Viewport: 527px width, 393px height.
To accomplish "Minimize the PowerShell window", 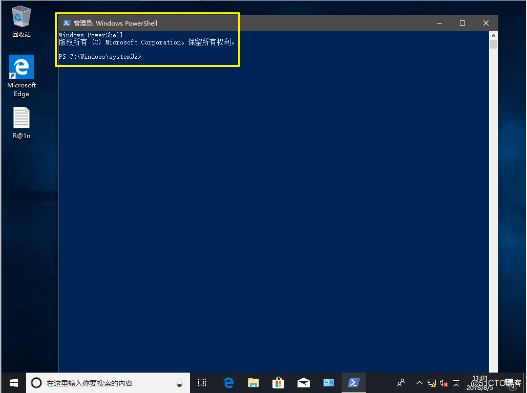I will [439, 23].
